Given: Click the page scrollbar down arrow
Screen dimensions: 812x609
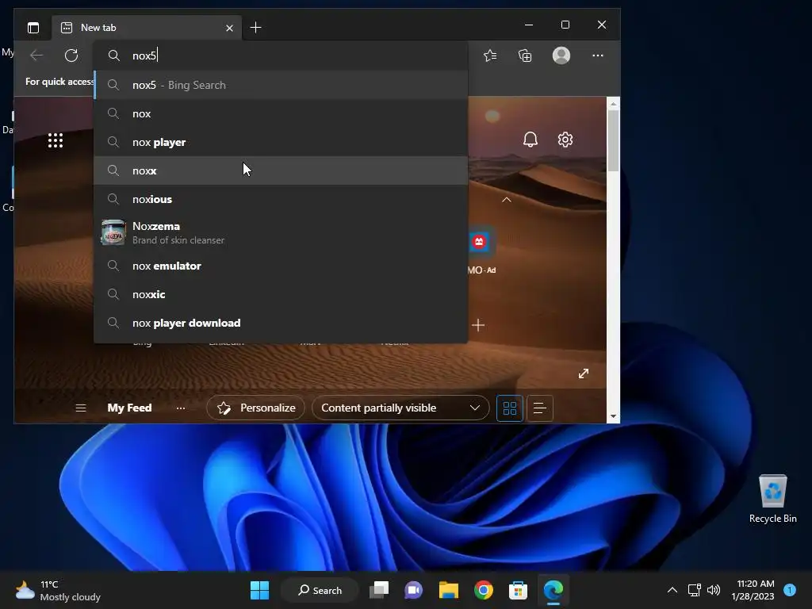Looking at the screenshot, I should click(613, 416).
